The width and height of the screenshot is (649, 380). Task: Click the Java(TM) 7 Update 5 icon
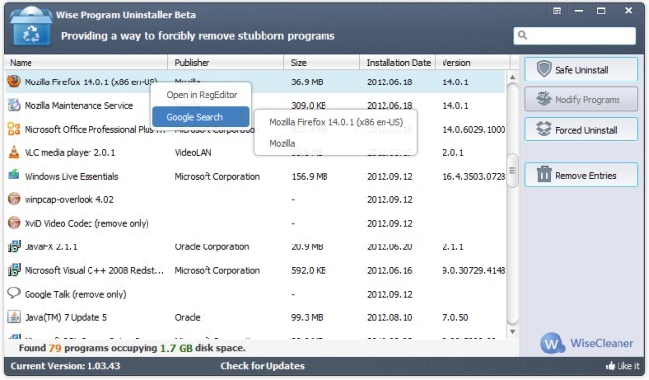point(14,317)
